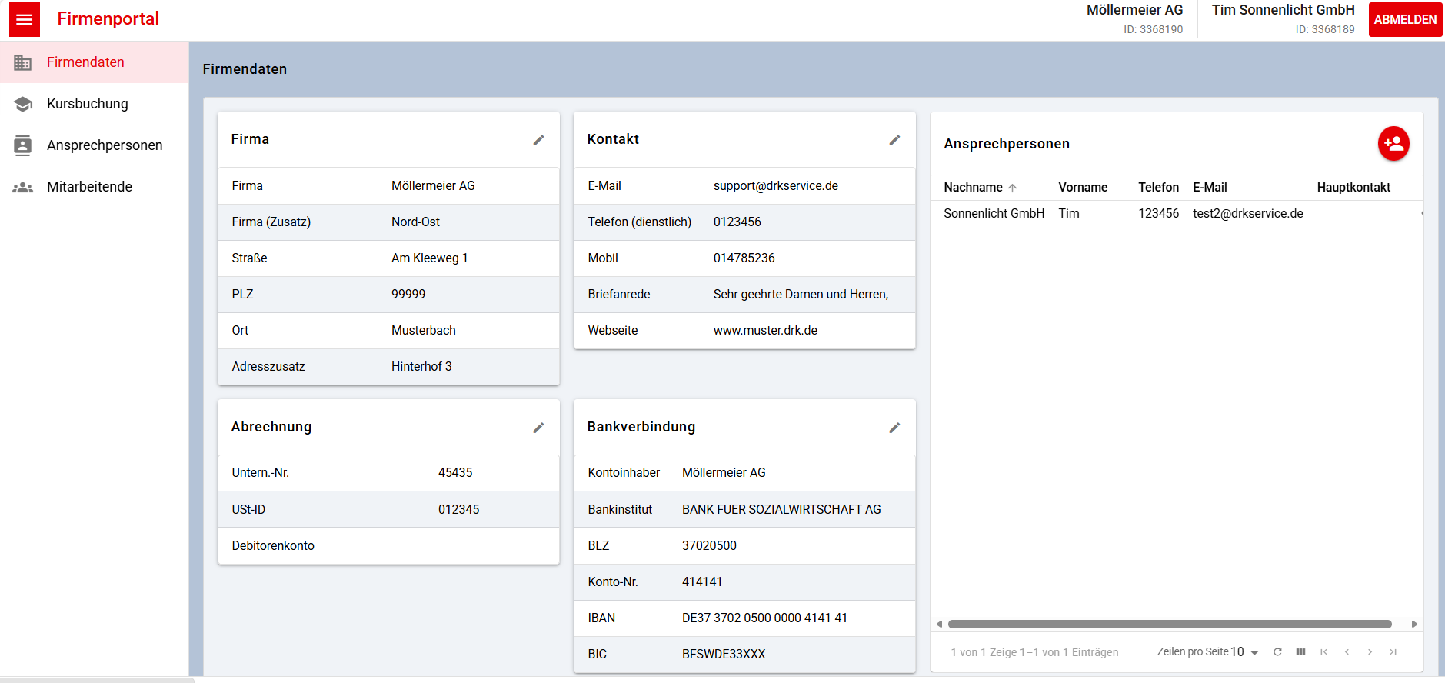Click the www.muster.drk.de website value
Image resolution: width=1445 pixels, height=683 pixels.
tap(765, 331)
